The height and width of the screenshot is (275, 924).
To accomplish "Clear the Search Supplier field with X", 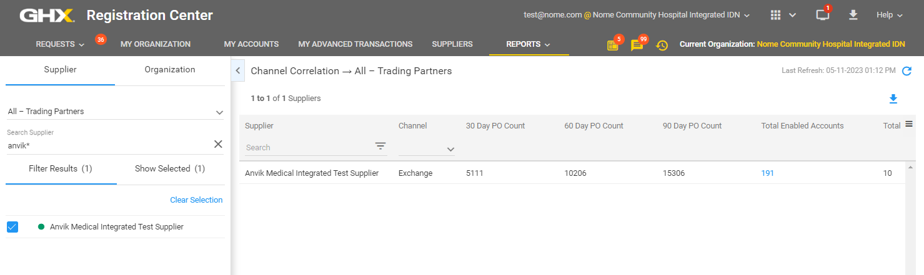I will (218, 145).
